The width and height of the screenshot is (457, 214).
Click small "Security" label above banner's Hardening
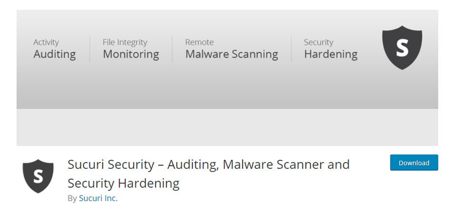(x=318, y=42)
